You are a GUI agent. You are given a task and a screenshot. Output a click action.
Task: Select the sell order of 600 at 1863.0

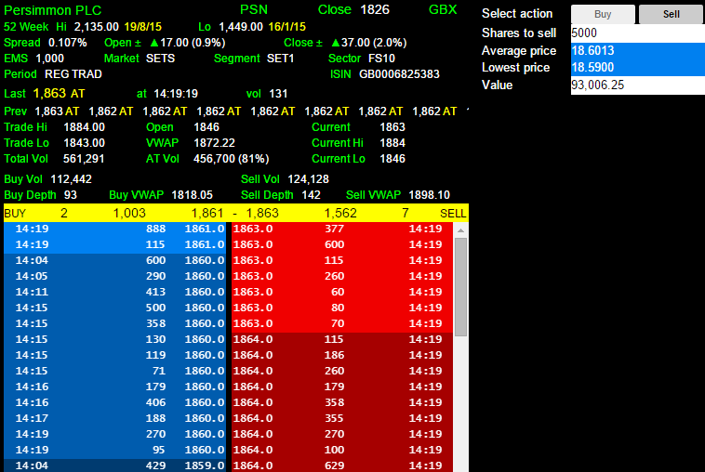[342, 244]
